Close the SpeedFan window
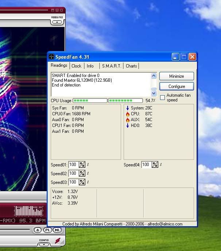This screenshot has height=251, width=221. tap(192, 57)
